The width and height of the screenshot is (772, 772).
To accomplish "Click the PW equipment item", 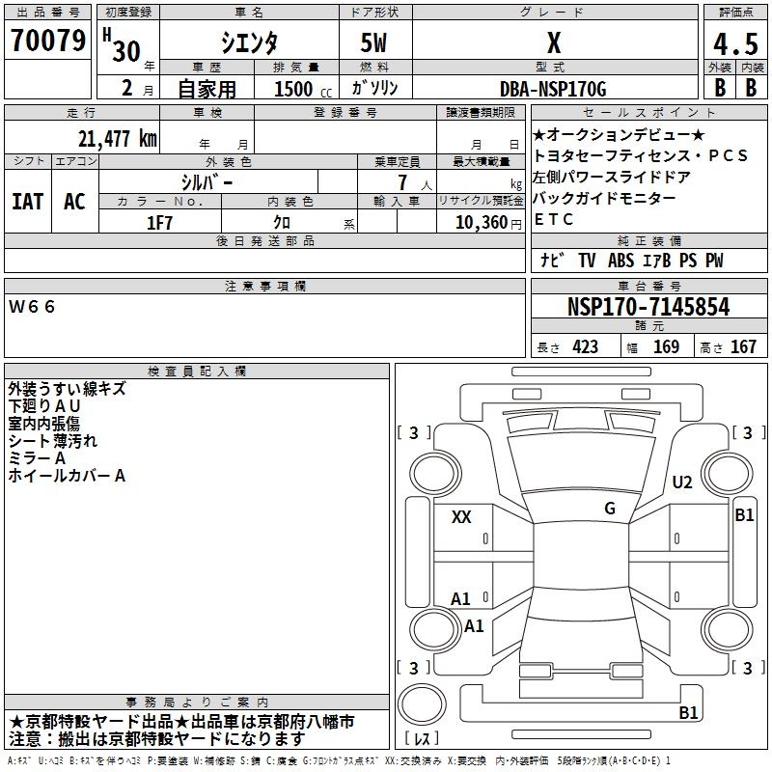I will tap(714, 260).
